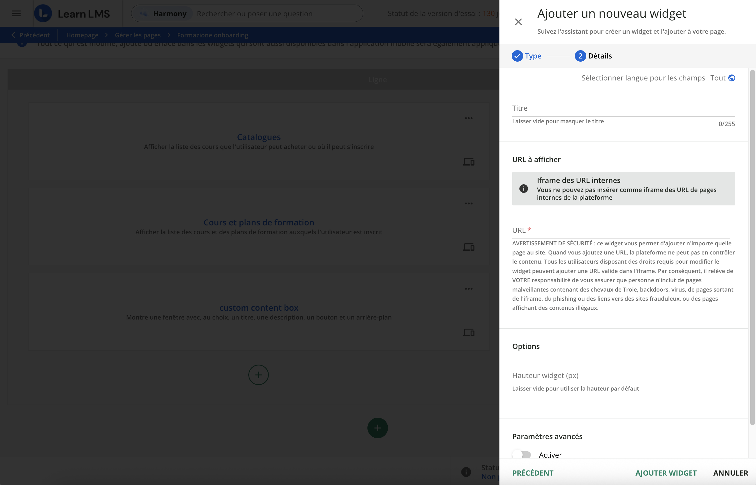
Task: Click Gérer les pages breadcrumb
Action: click(x=137, y=35)
